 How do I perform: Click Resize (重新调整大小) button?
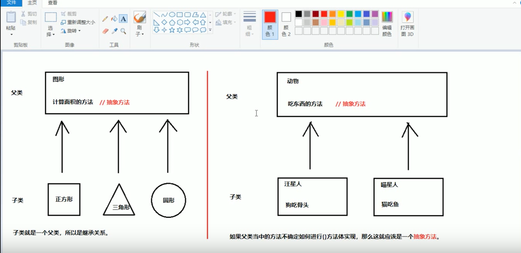(78, 22)
